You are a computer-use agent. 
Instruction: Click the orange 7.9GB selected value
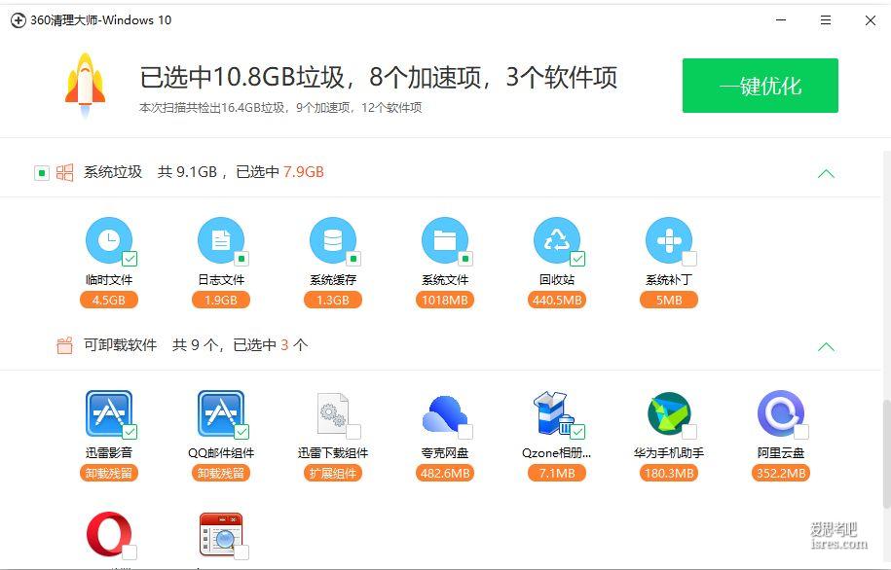click(304, 172)
